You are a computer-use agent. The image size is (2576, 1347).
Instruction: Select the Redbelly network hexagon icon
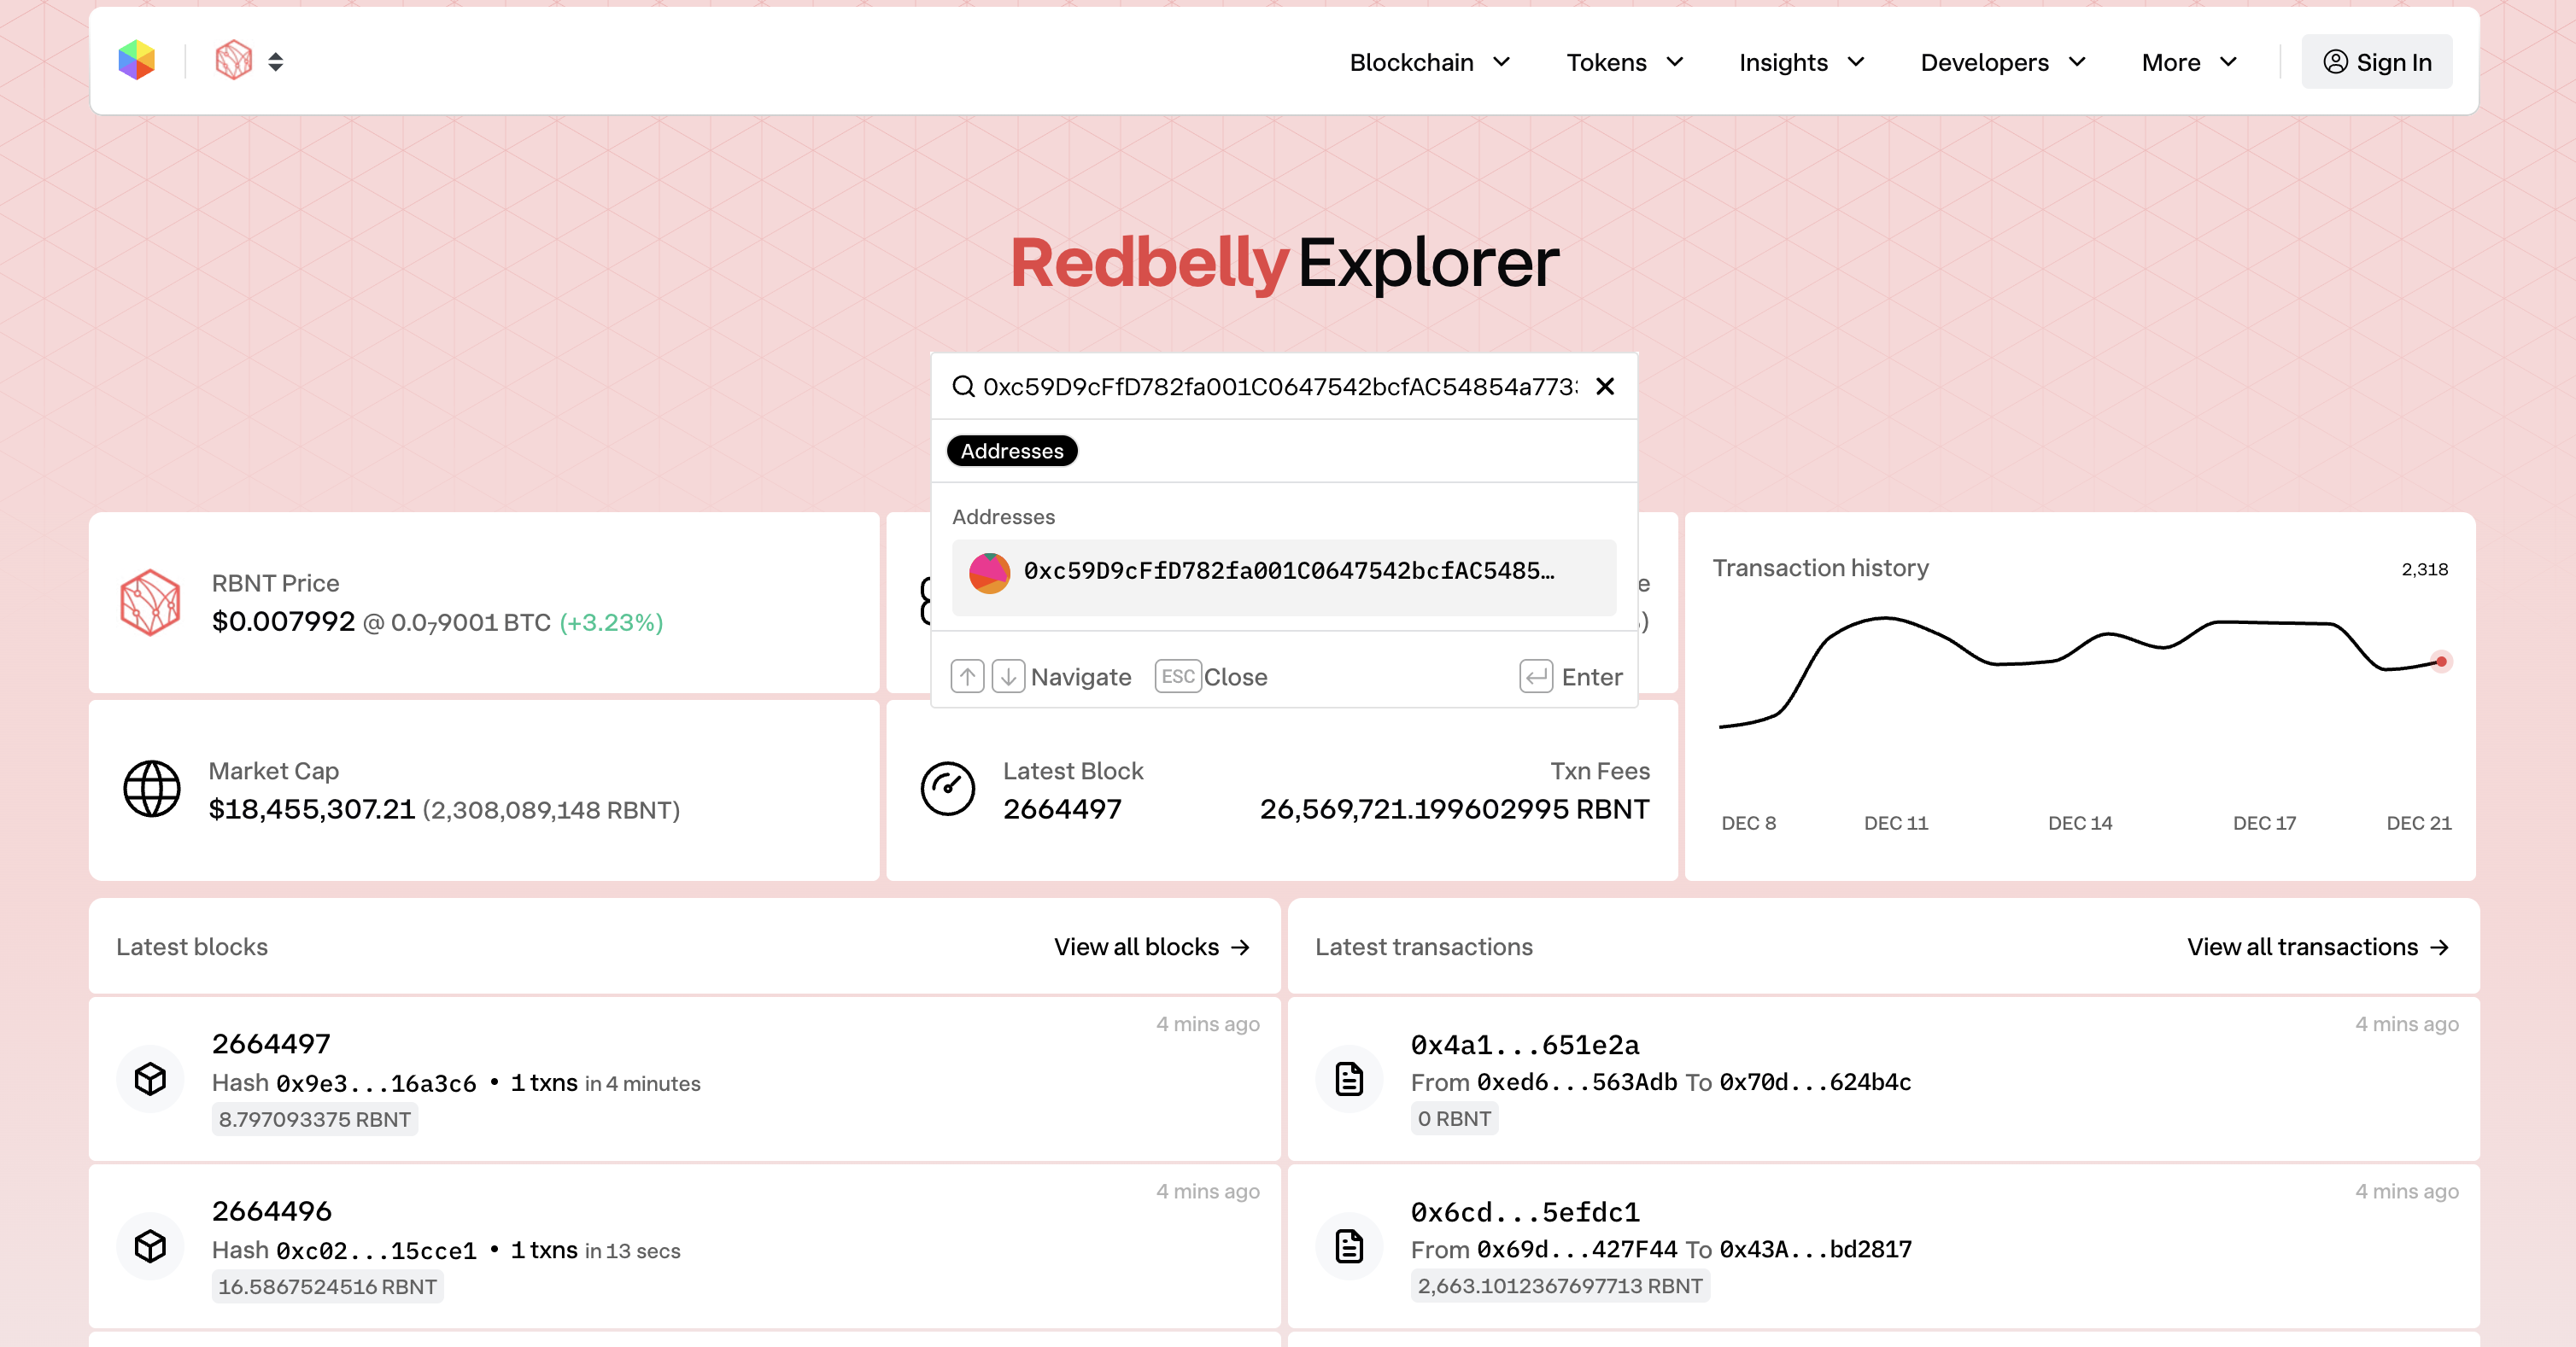point(233,61)
